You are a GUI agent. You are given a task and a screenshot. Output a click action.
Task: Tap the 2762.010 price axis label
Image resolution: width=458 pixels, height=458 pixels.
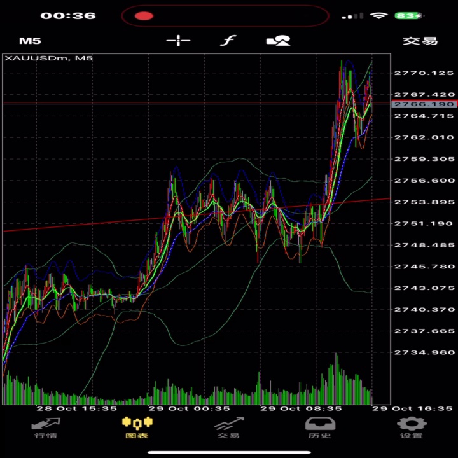pyautogui.click(x=424, y=137)
